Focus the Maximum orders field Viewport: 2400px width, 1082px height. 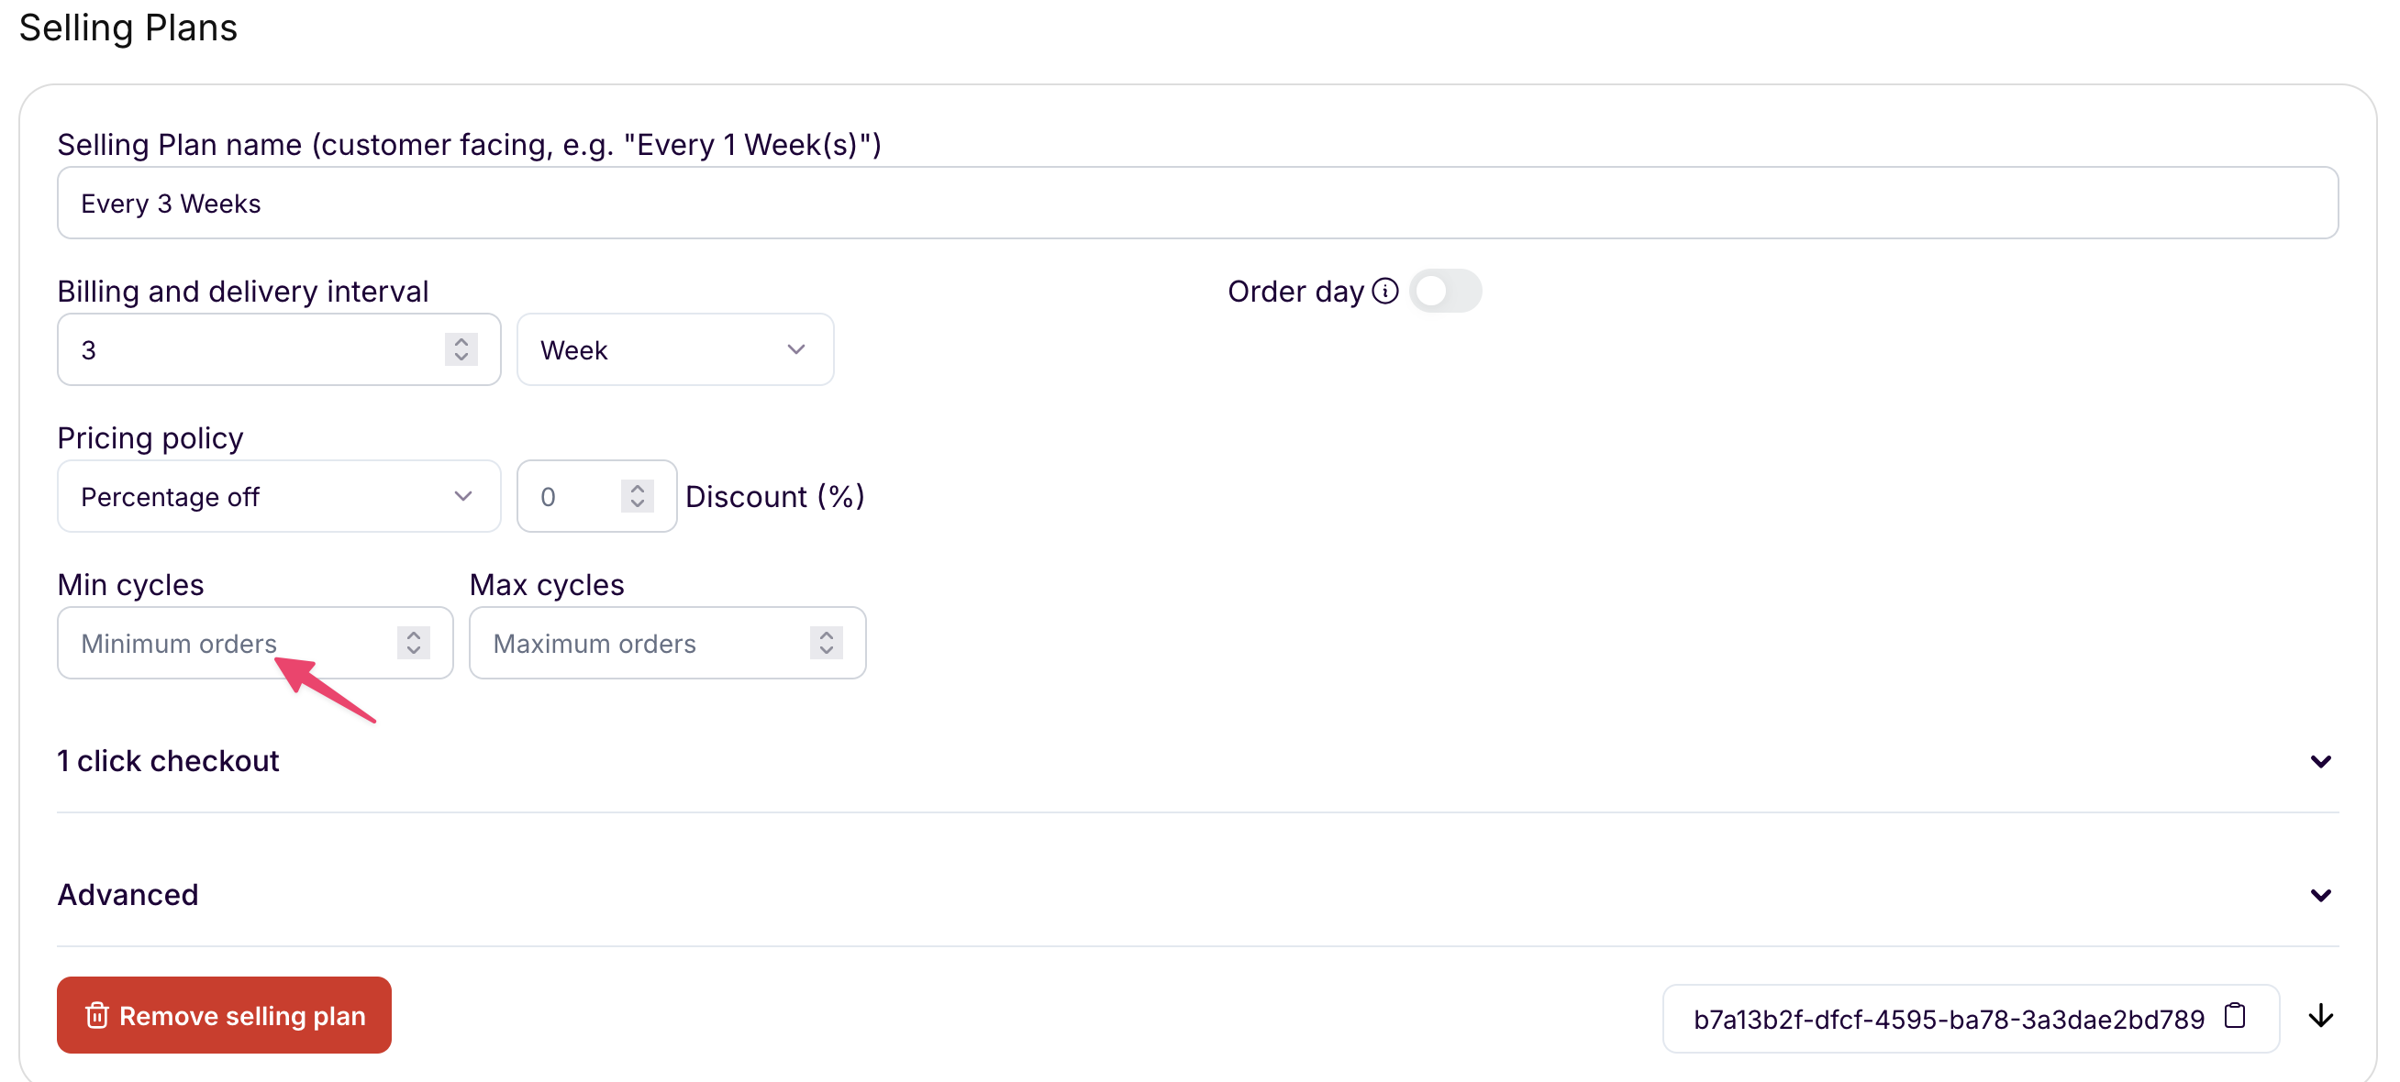coord(667,645)
